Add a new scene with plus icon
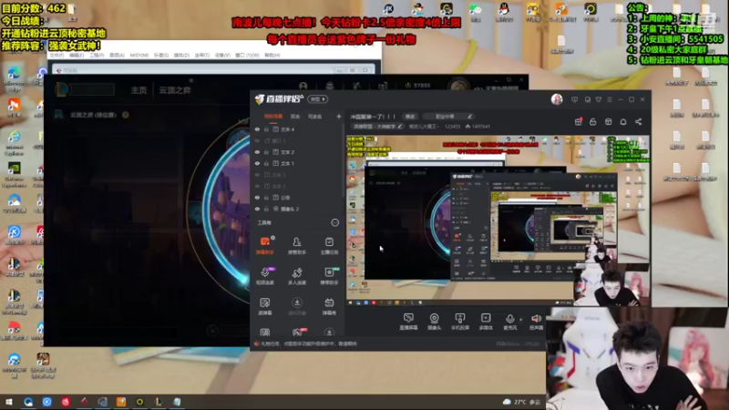The width and height of the screenshot is (729, 410). (338, 117)
